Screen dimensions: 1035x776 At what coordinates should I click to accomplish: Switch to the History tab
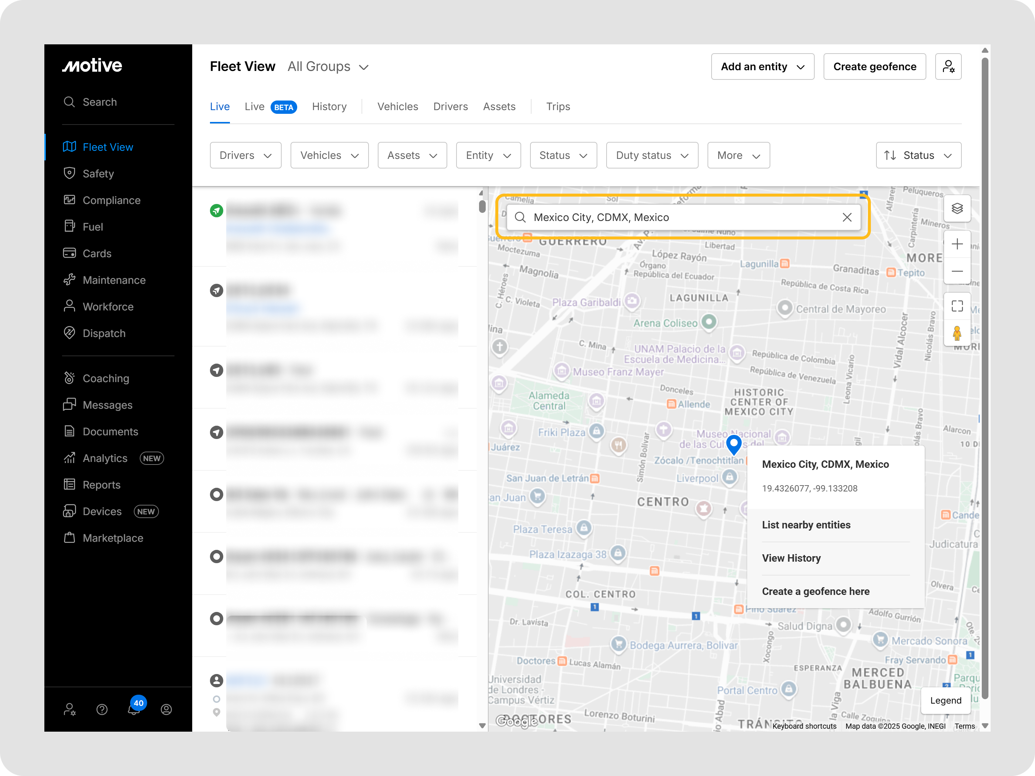[x=329, y=107]
